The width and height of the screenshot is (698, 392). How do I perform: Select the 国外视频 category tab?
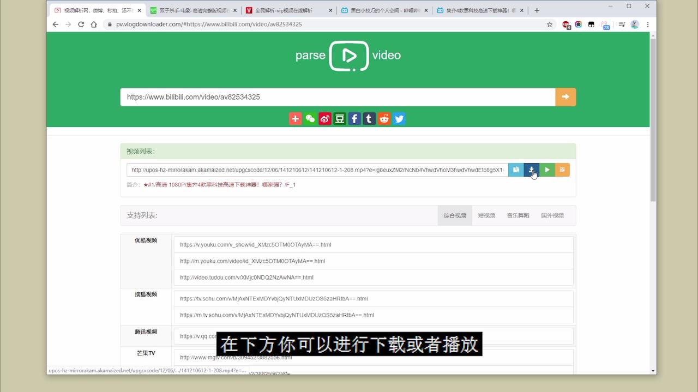point(552,215)
